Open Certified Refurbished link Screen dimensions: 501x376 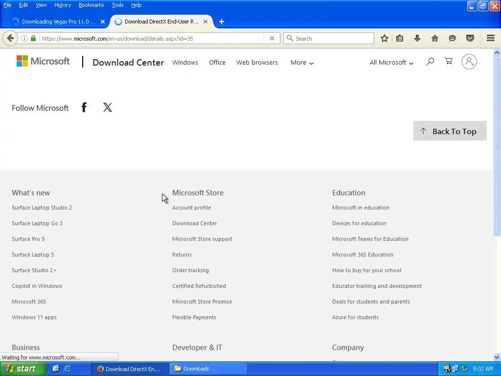point(199,286)
